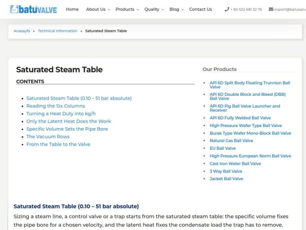Open the Products menu item
This screenshot has width=306, height=230.
click(x=125, y=9)
